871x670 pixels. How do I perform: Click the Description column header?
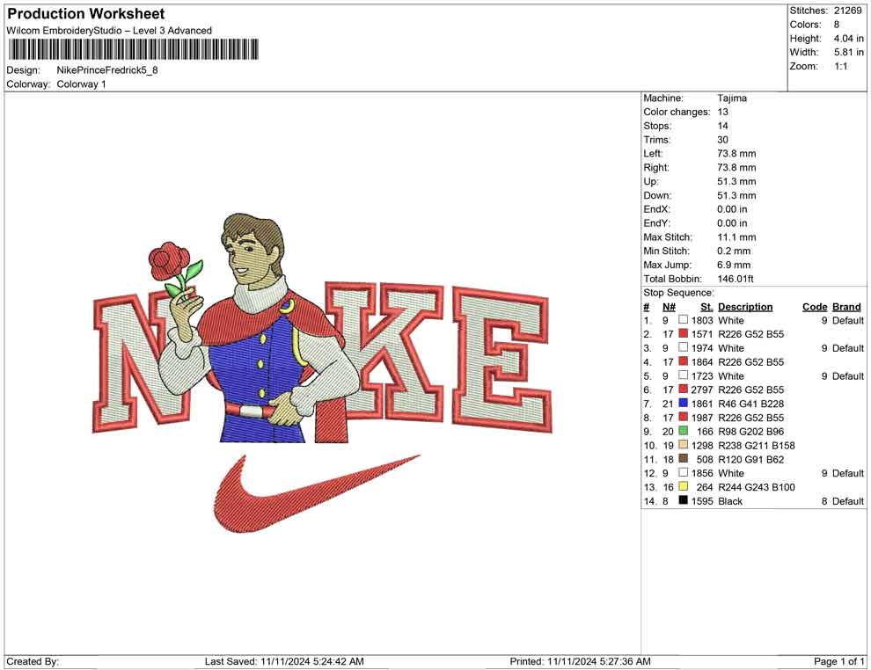coord(744,307)
